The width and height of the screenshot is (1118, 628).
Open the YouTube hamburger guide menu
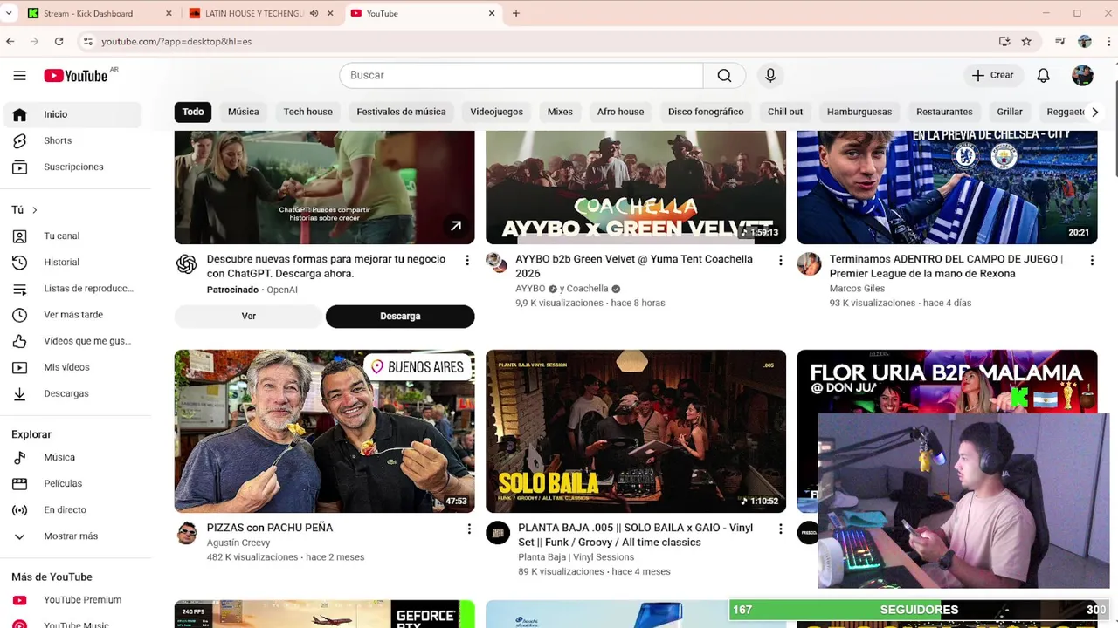[19, 76]
